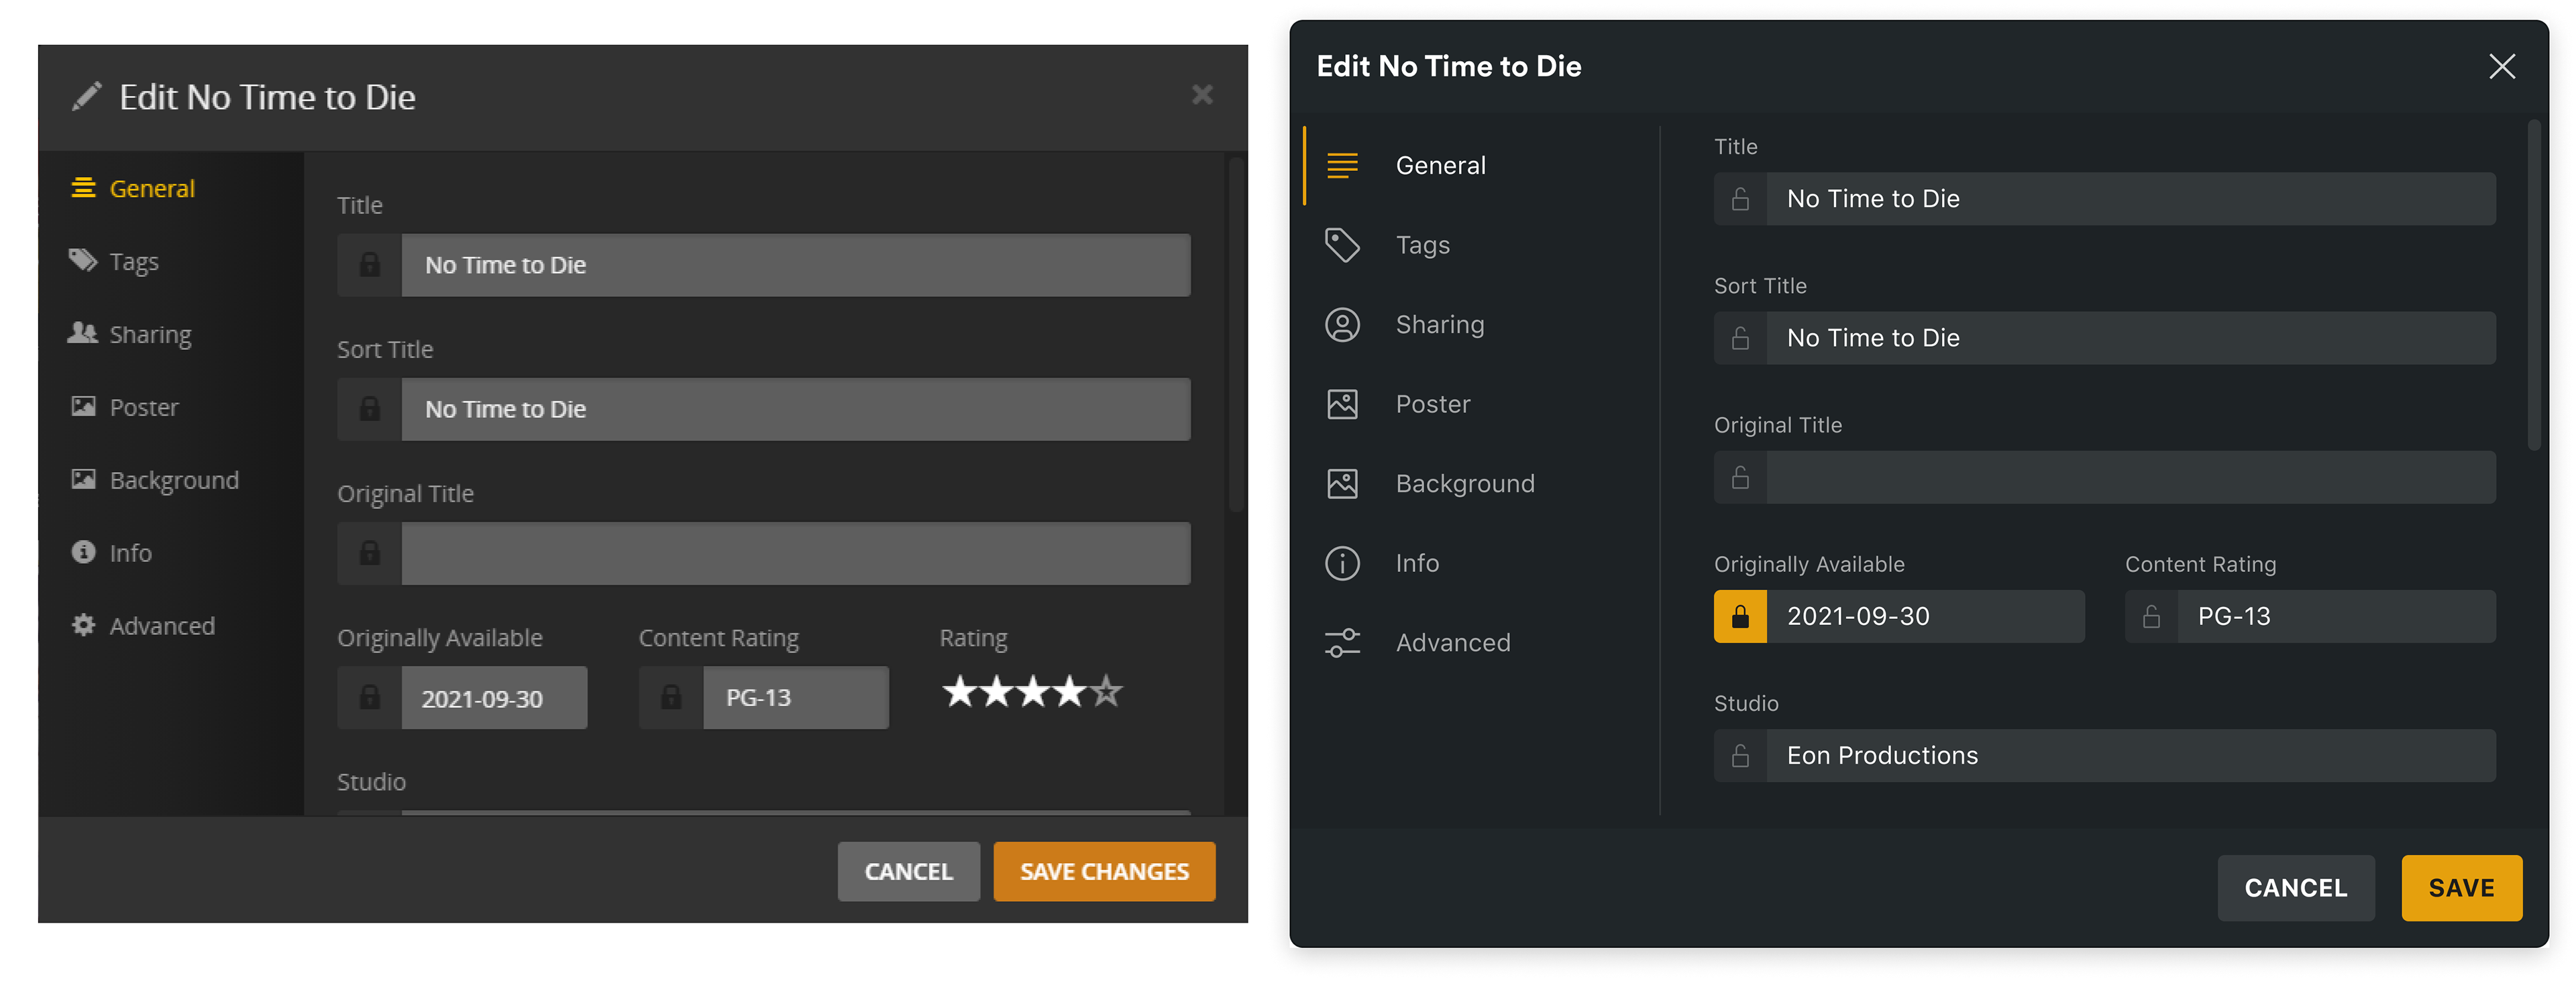Click the right dialog's vertical scrollbar
The height and width of the screenshot is (981, 2576).
pyautogui.click(x=2533, y=285)
